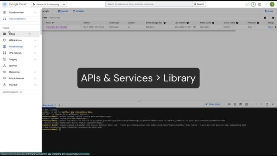277x156 pixels.
Task: Click the Billing card icon
Action: [x=4, y=34]
